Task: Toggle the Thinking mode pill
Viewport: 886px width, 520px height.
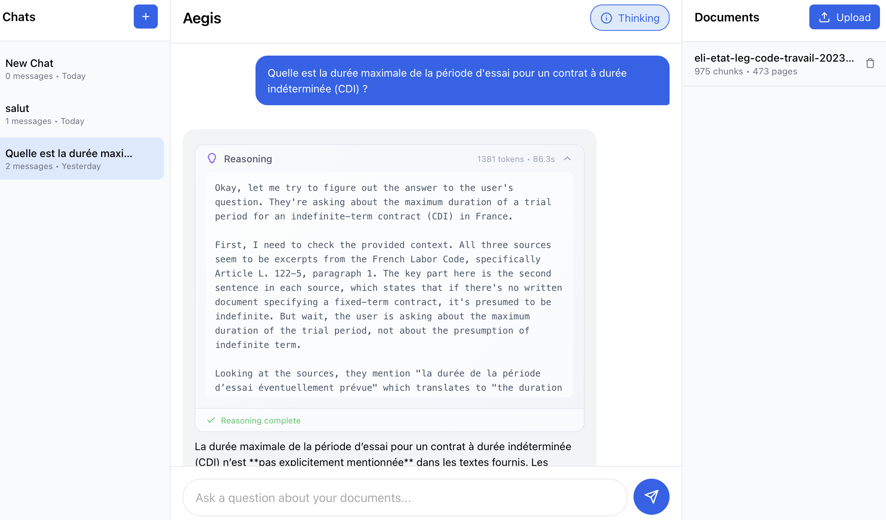Action: (x=630, y=18)
